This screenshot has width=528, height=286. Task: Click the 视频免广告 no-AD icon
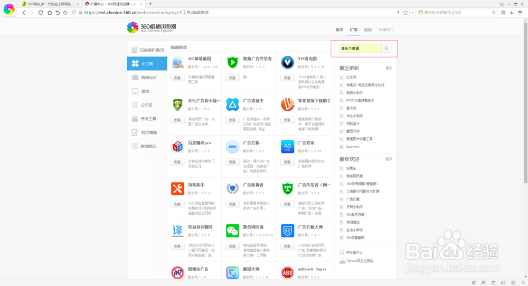177,272
